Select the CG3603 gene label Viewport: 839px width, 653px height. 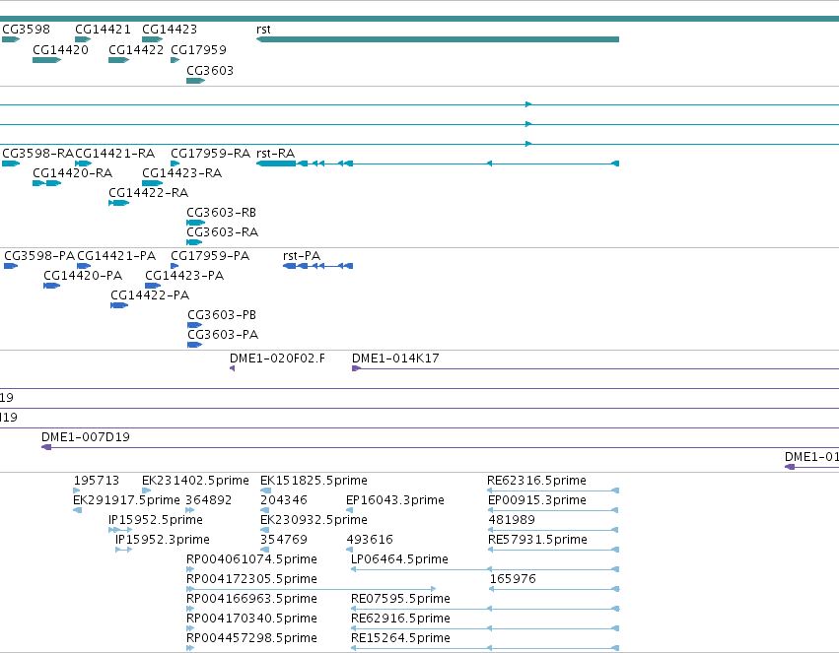pyautogui.click(x=210, y=71)
